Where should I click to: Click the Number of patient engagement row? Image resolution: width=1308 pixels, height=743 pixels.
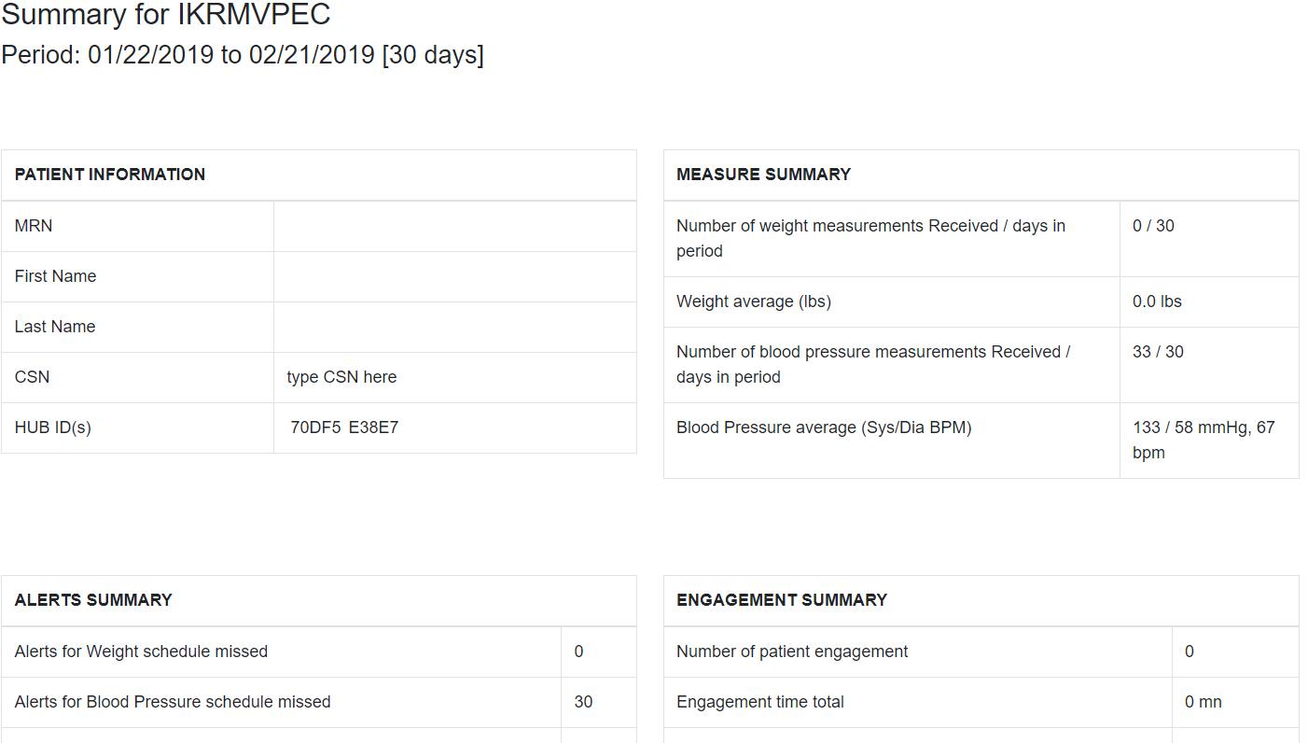pyautogui.click(x=981, y=652)
